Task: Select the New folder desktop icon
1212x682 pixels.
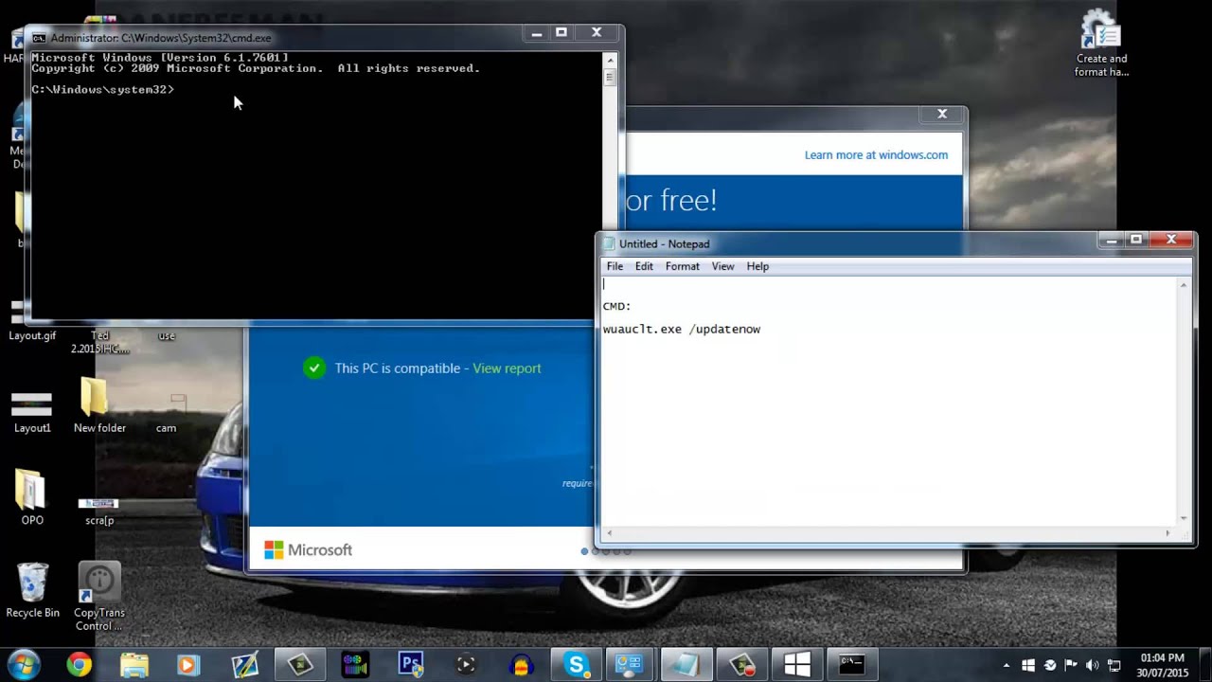Action: (99, 405)
